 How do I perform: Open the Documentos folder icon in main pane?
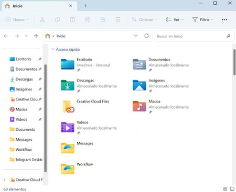click(x=140, y=64)
